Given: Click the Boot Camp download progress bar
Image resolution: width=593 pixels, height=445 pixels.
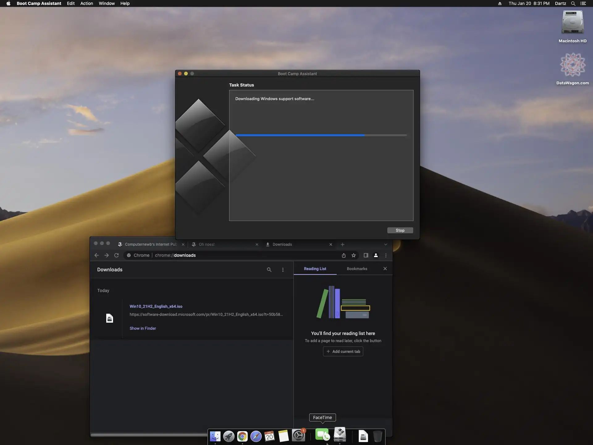Looking at the screenshot, I should tap(321, 135).
